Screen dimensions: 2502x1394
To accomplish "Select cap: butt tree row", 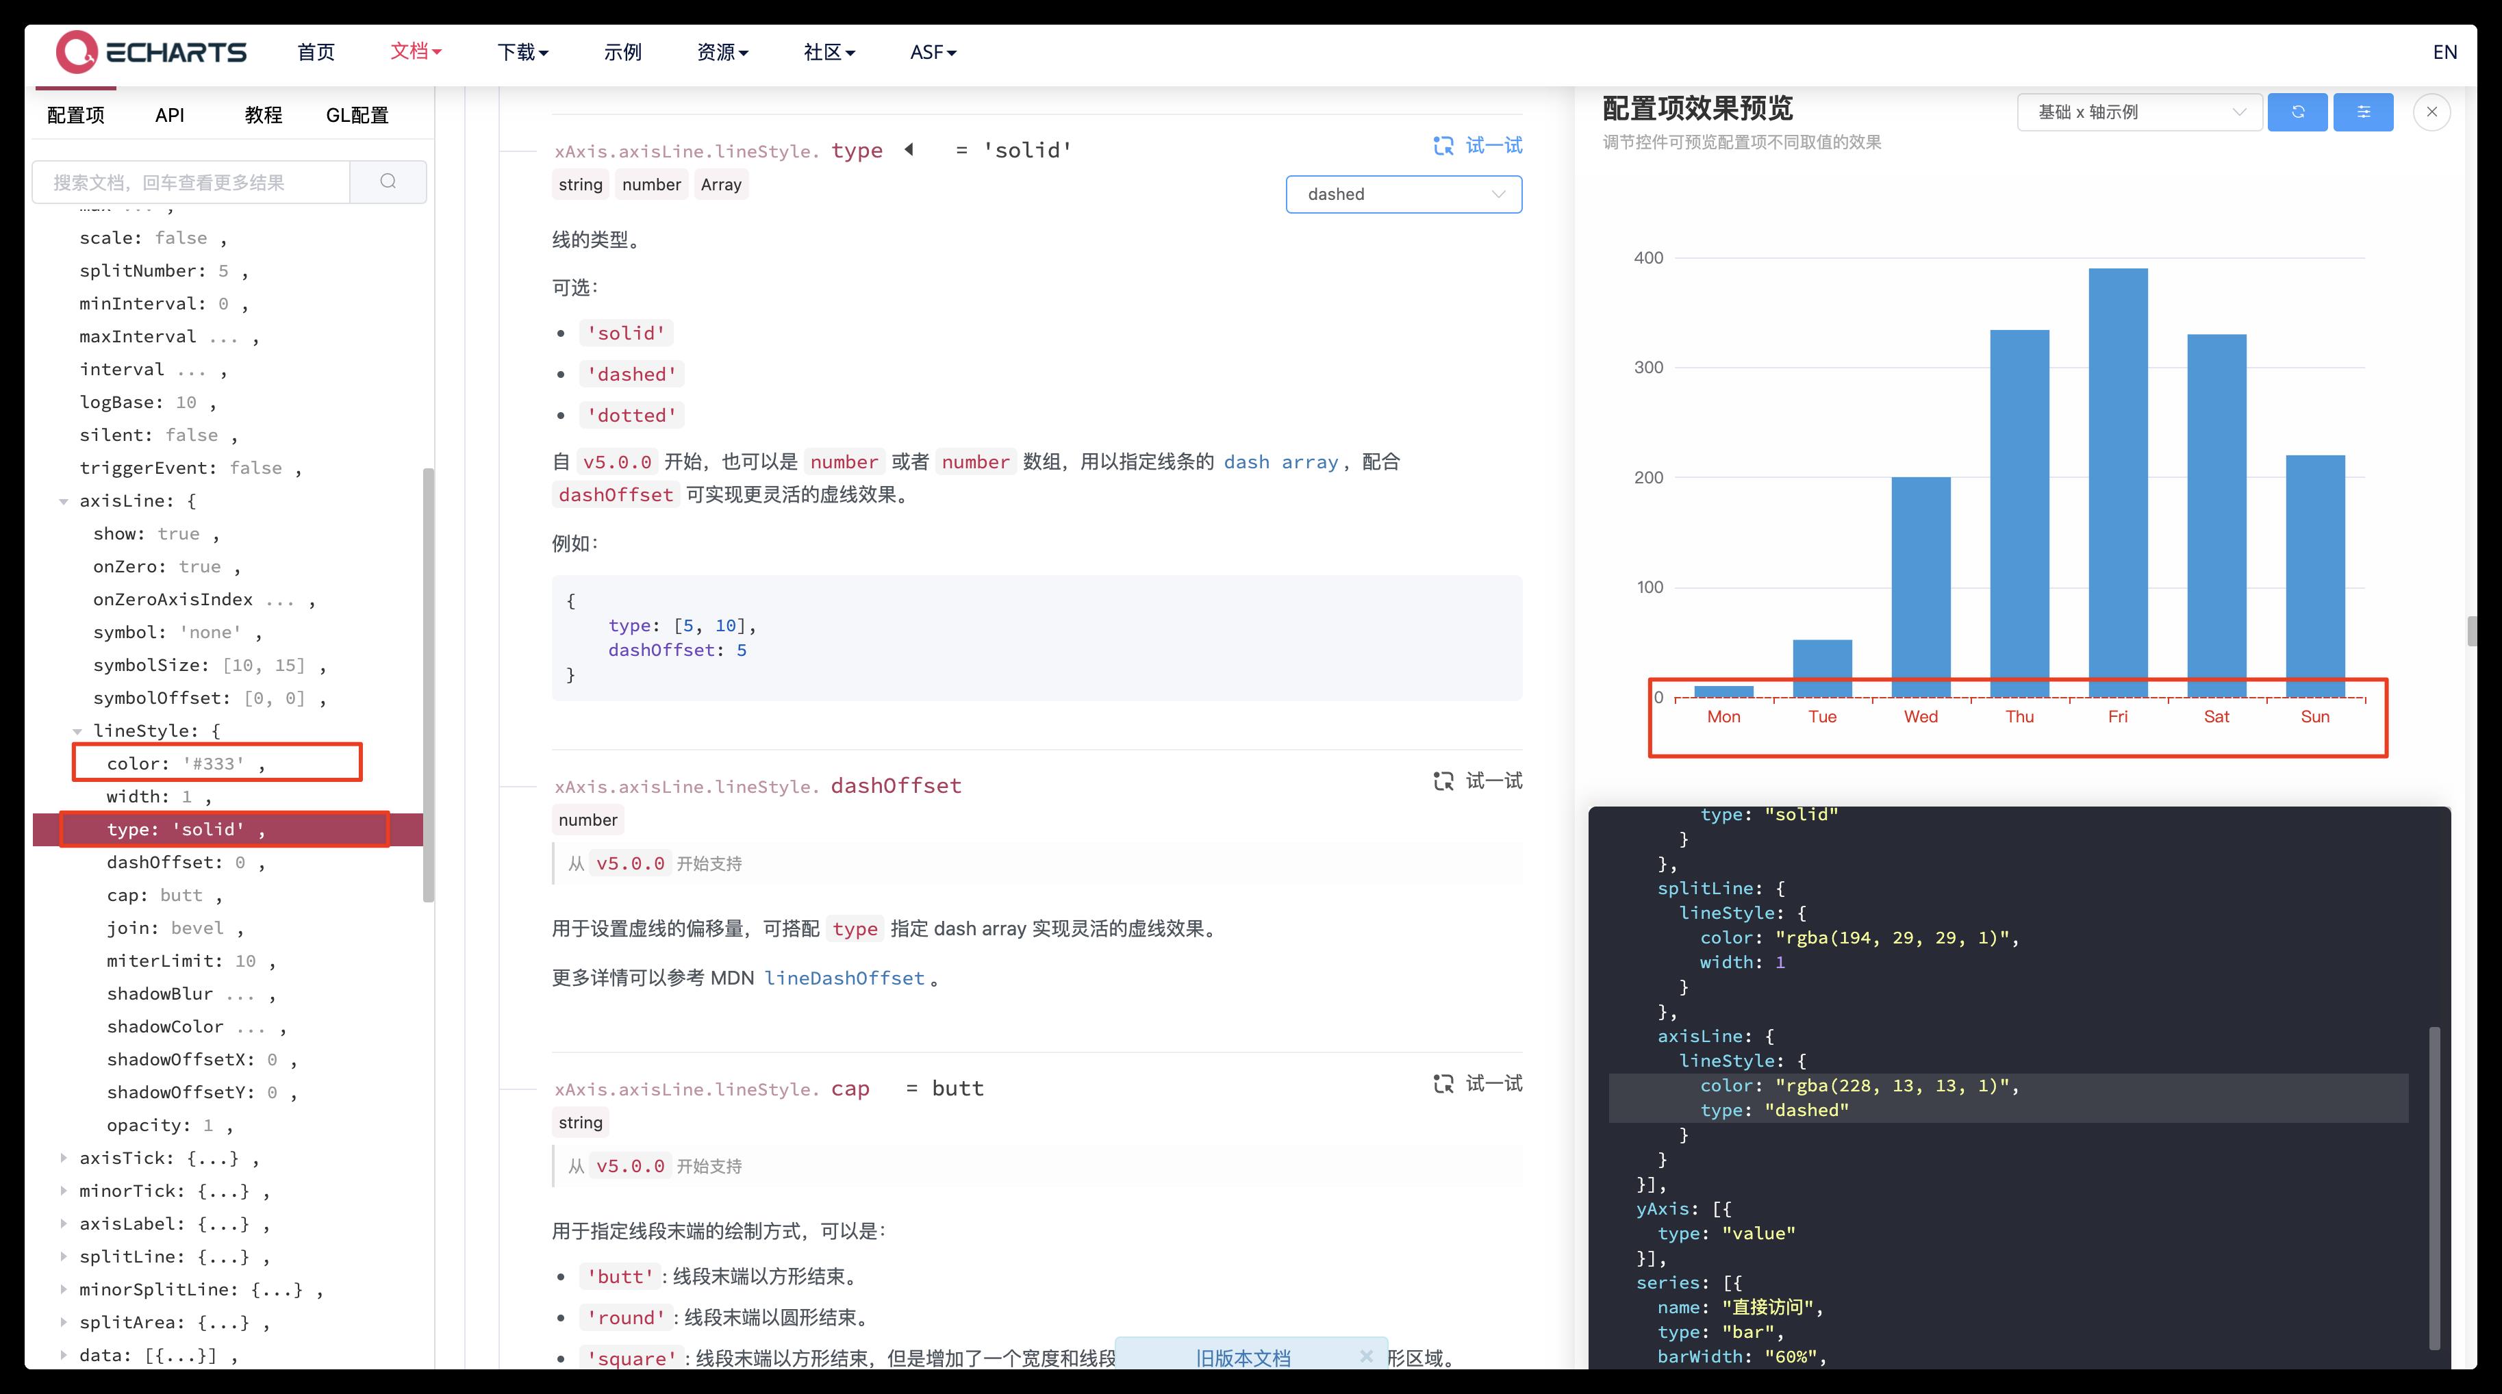I will click(x=164, y=896).
